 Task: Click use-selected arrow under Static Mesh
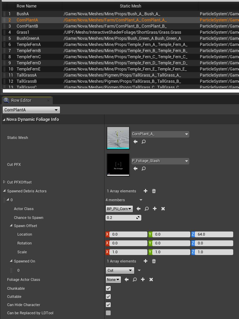coord(135,141)
